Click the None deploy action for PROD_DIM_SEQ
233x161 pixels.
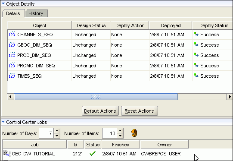click(117, 55)
